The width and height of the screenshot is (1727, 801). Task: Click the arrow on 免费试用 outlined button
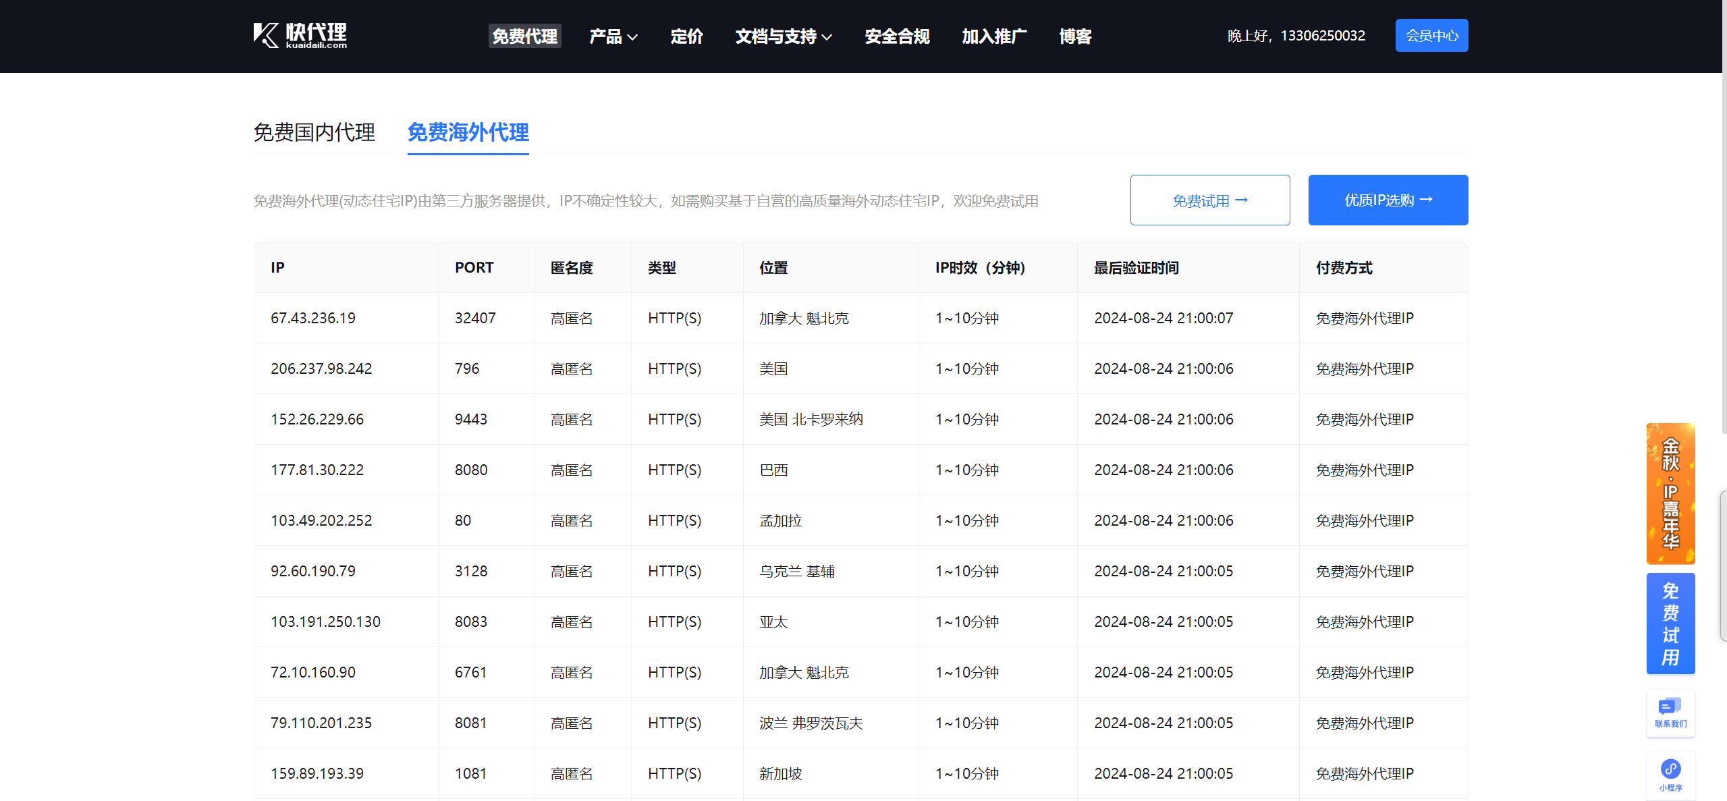click(1241, 200)
